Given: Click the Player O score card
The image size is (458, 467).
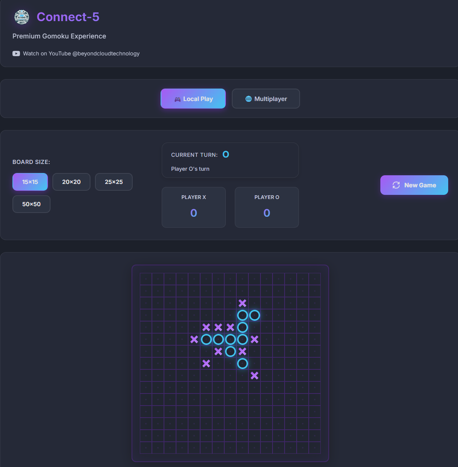Looking at the screenshot, I should pyautogui.click(x=267, y=207).
